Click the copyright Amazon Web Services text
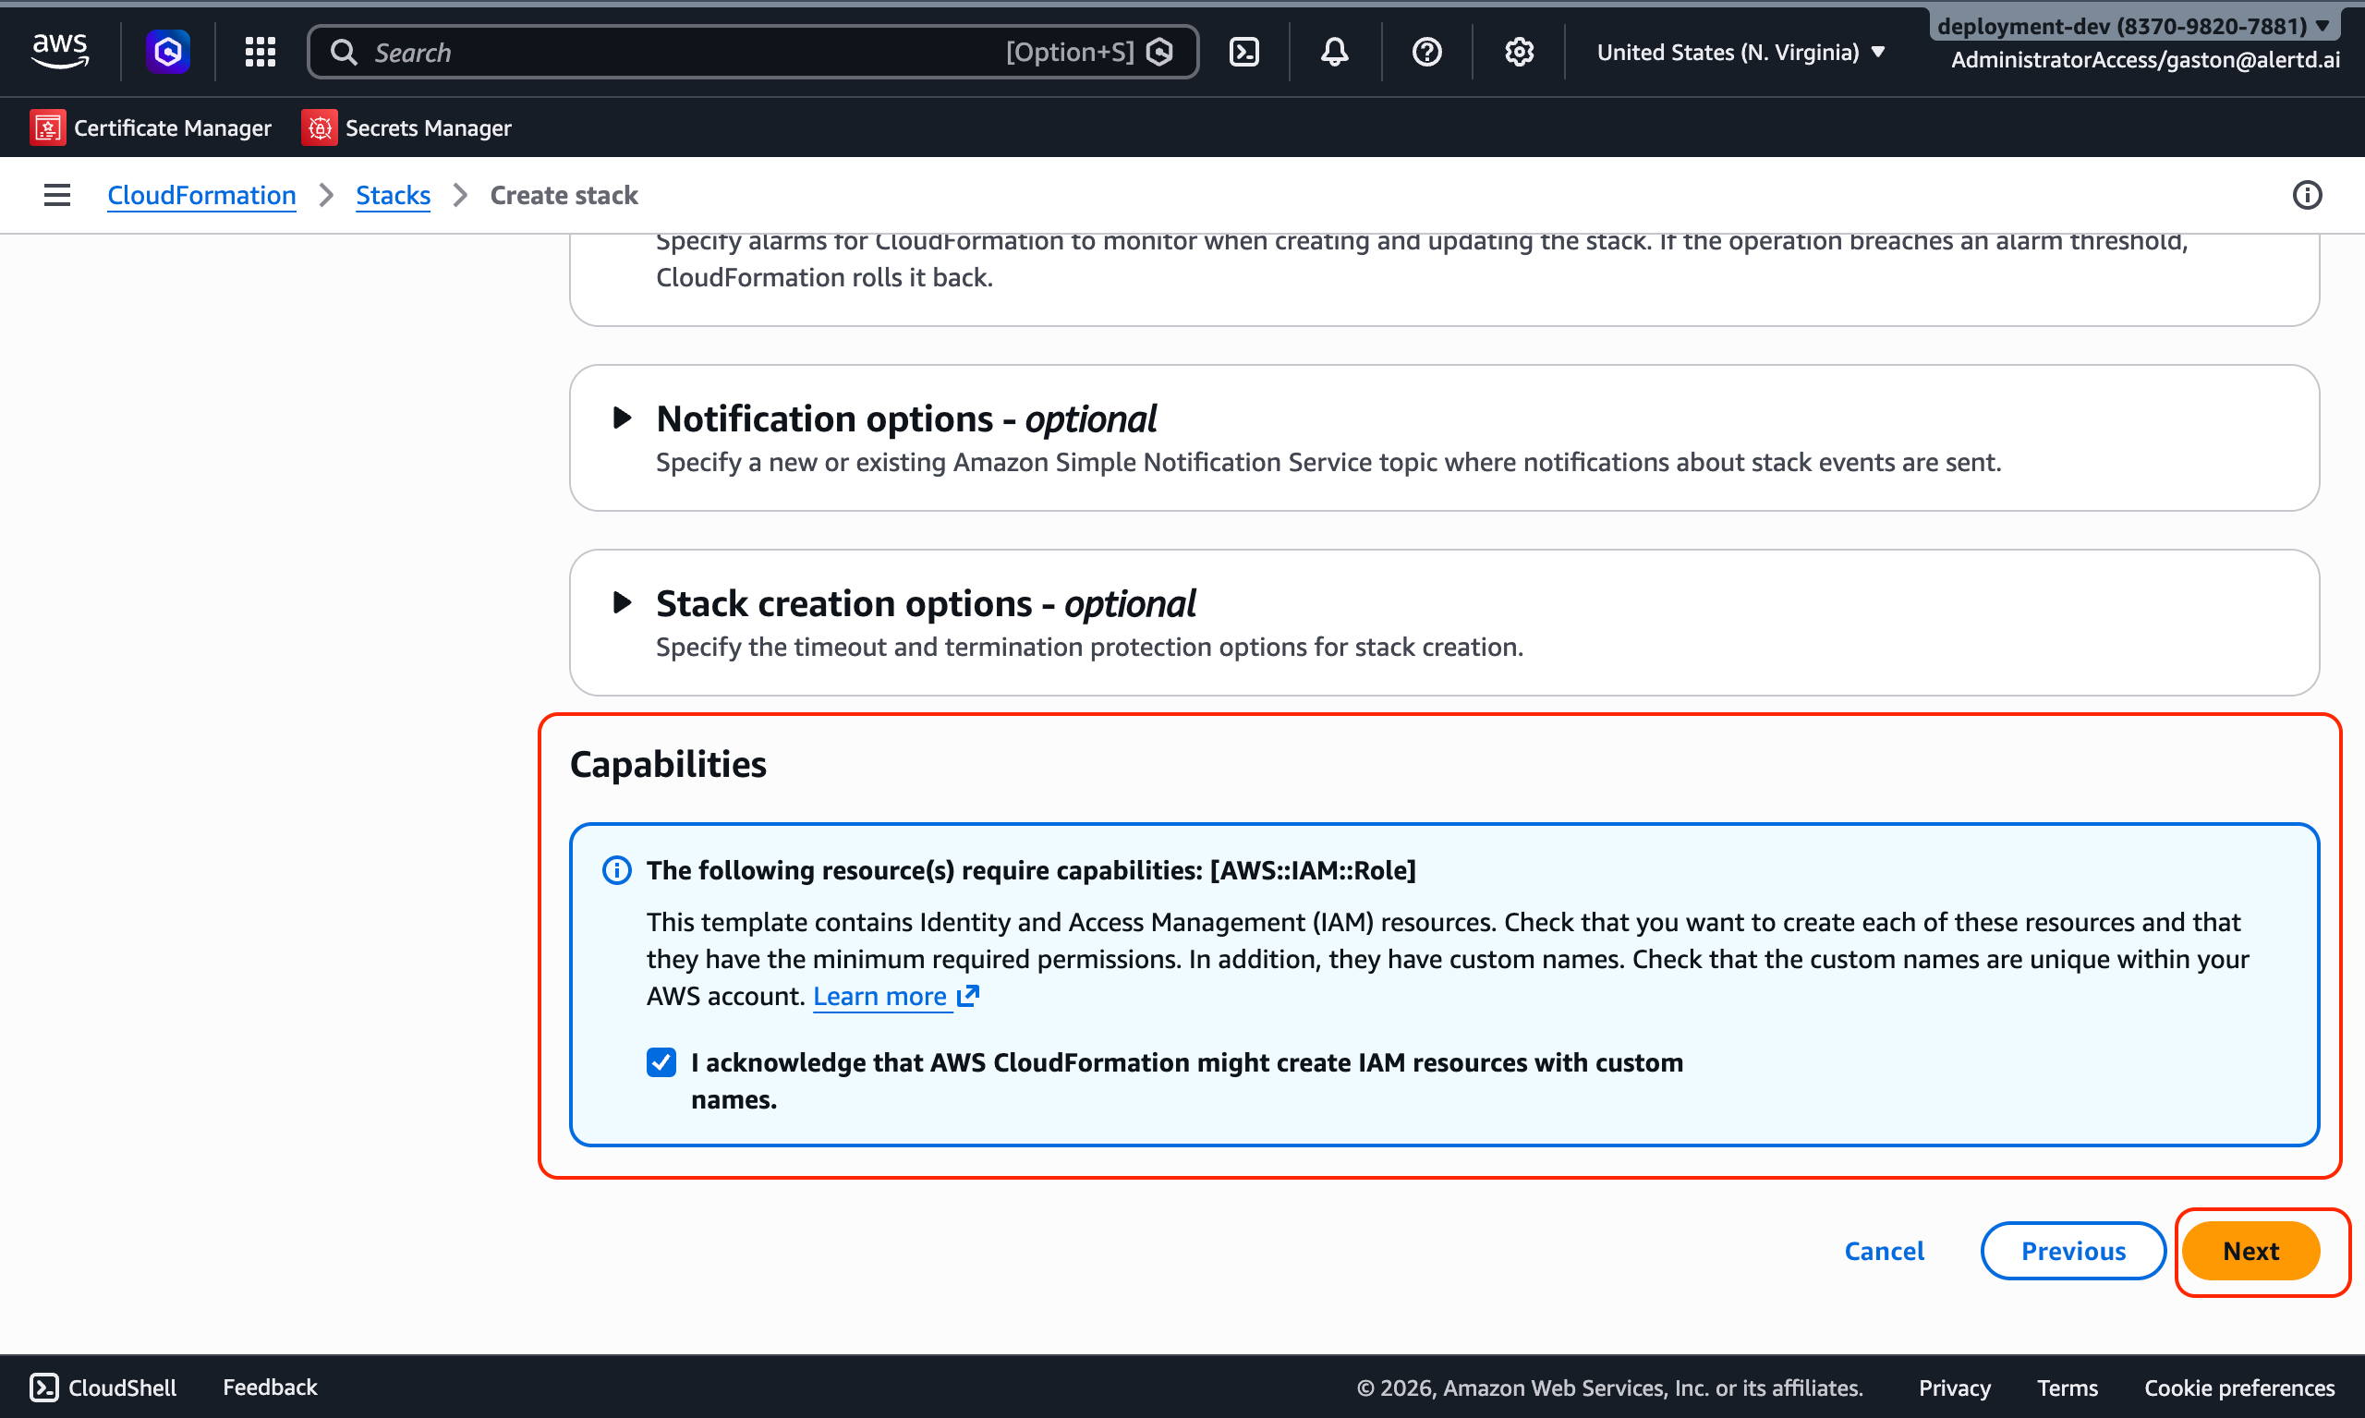2365x1418 pixels. (x=1609, y=1387)
